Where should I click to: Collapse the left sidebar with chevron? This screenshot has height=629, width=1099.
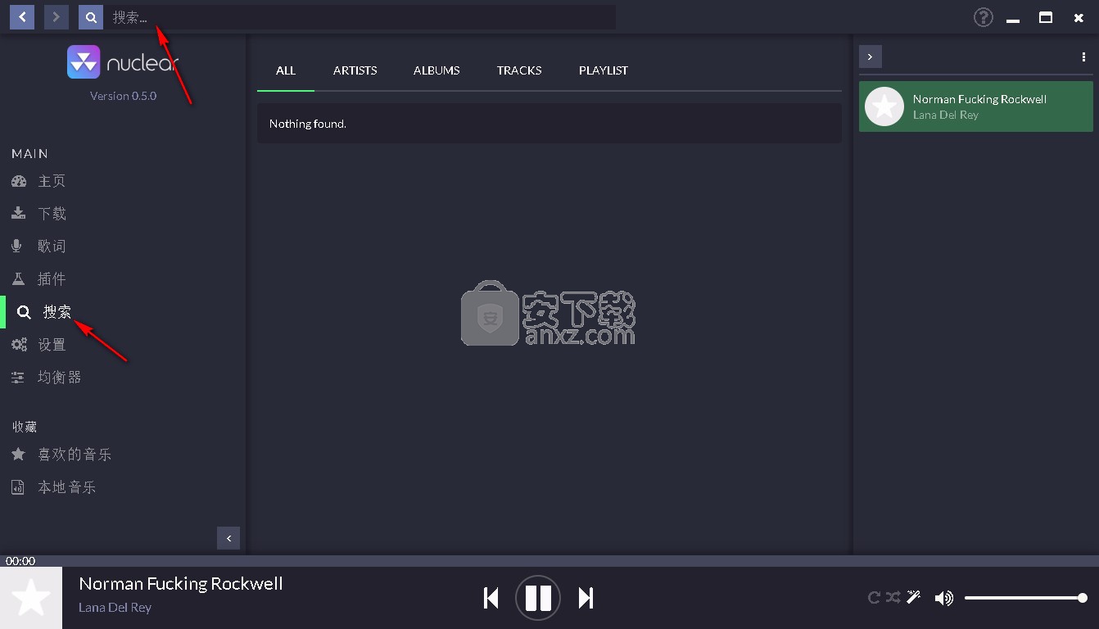click(228, 538)
